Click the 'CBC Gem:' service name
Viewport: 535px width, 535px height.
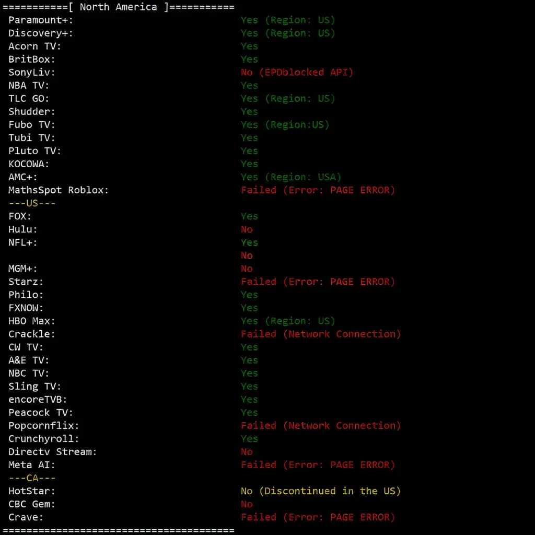click(x=32, y=504)
